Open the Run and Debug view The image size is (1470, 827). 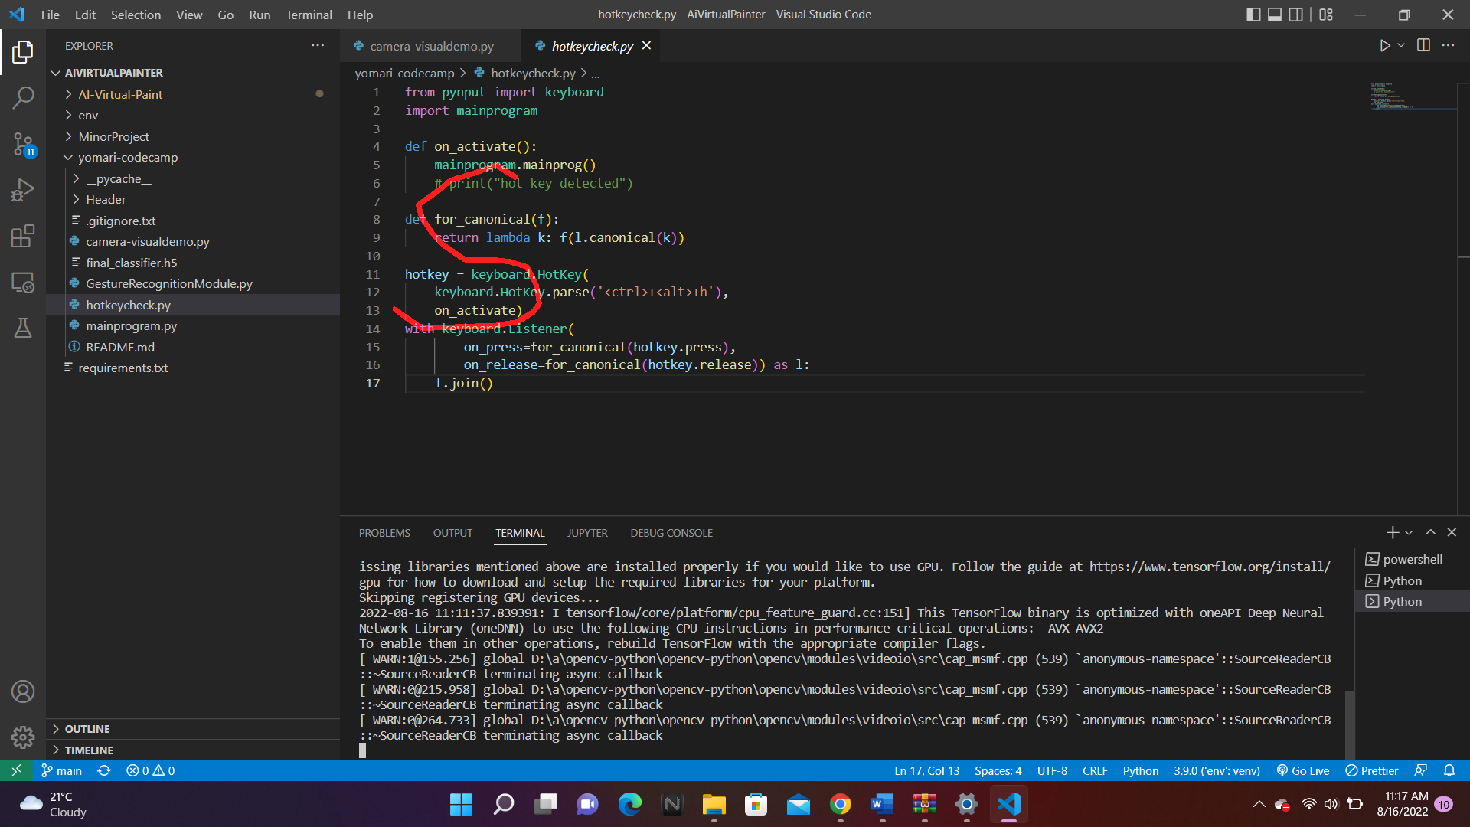[x=23, y=190]
